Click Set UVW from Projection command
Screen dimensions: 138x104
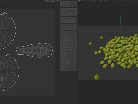coord(69,9)
